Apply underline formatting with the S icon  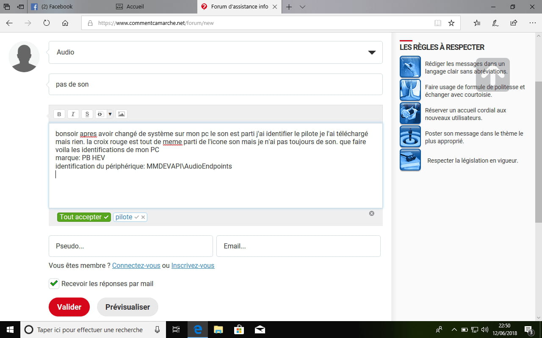(87, 114)
